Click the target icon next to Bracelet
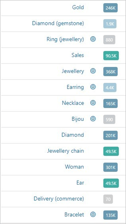 pyautogui.click(x=93, y=214)
